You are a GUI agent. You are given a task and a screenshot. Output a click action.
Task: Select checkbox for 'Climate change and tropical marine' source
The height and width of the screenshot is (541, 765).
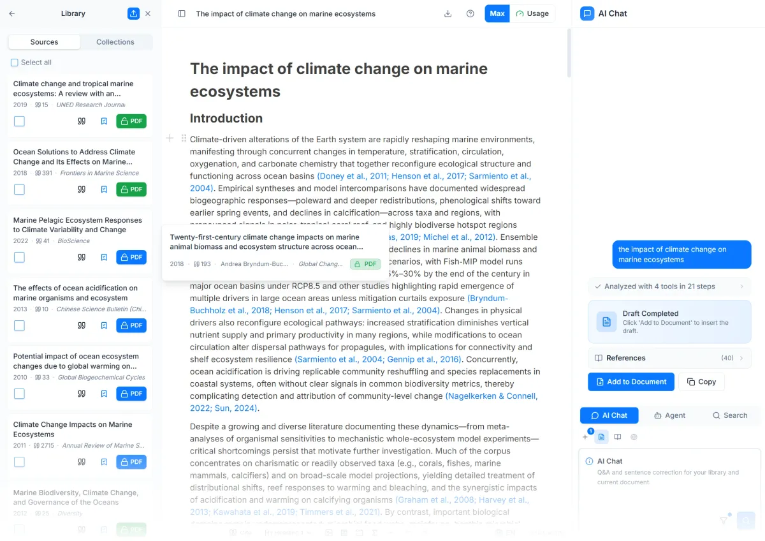pos(19,121)
